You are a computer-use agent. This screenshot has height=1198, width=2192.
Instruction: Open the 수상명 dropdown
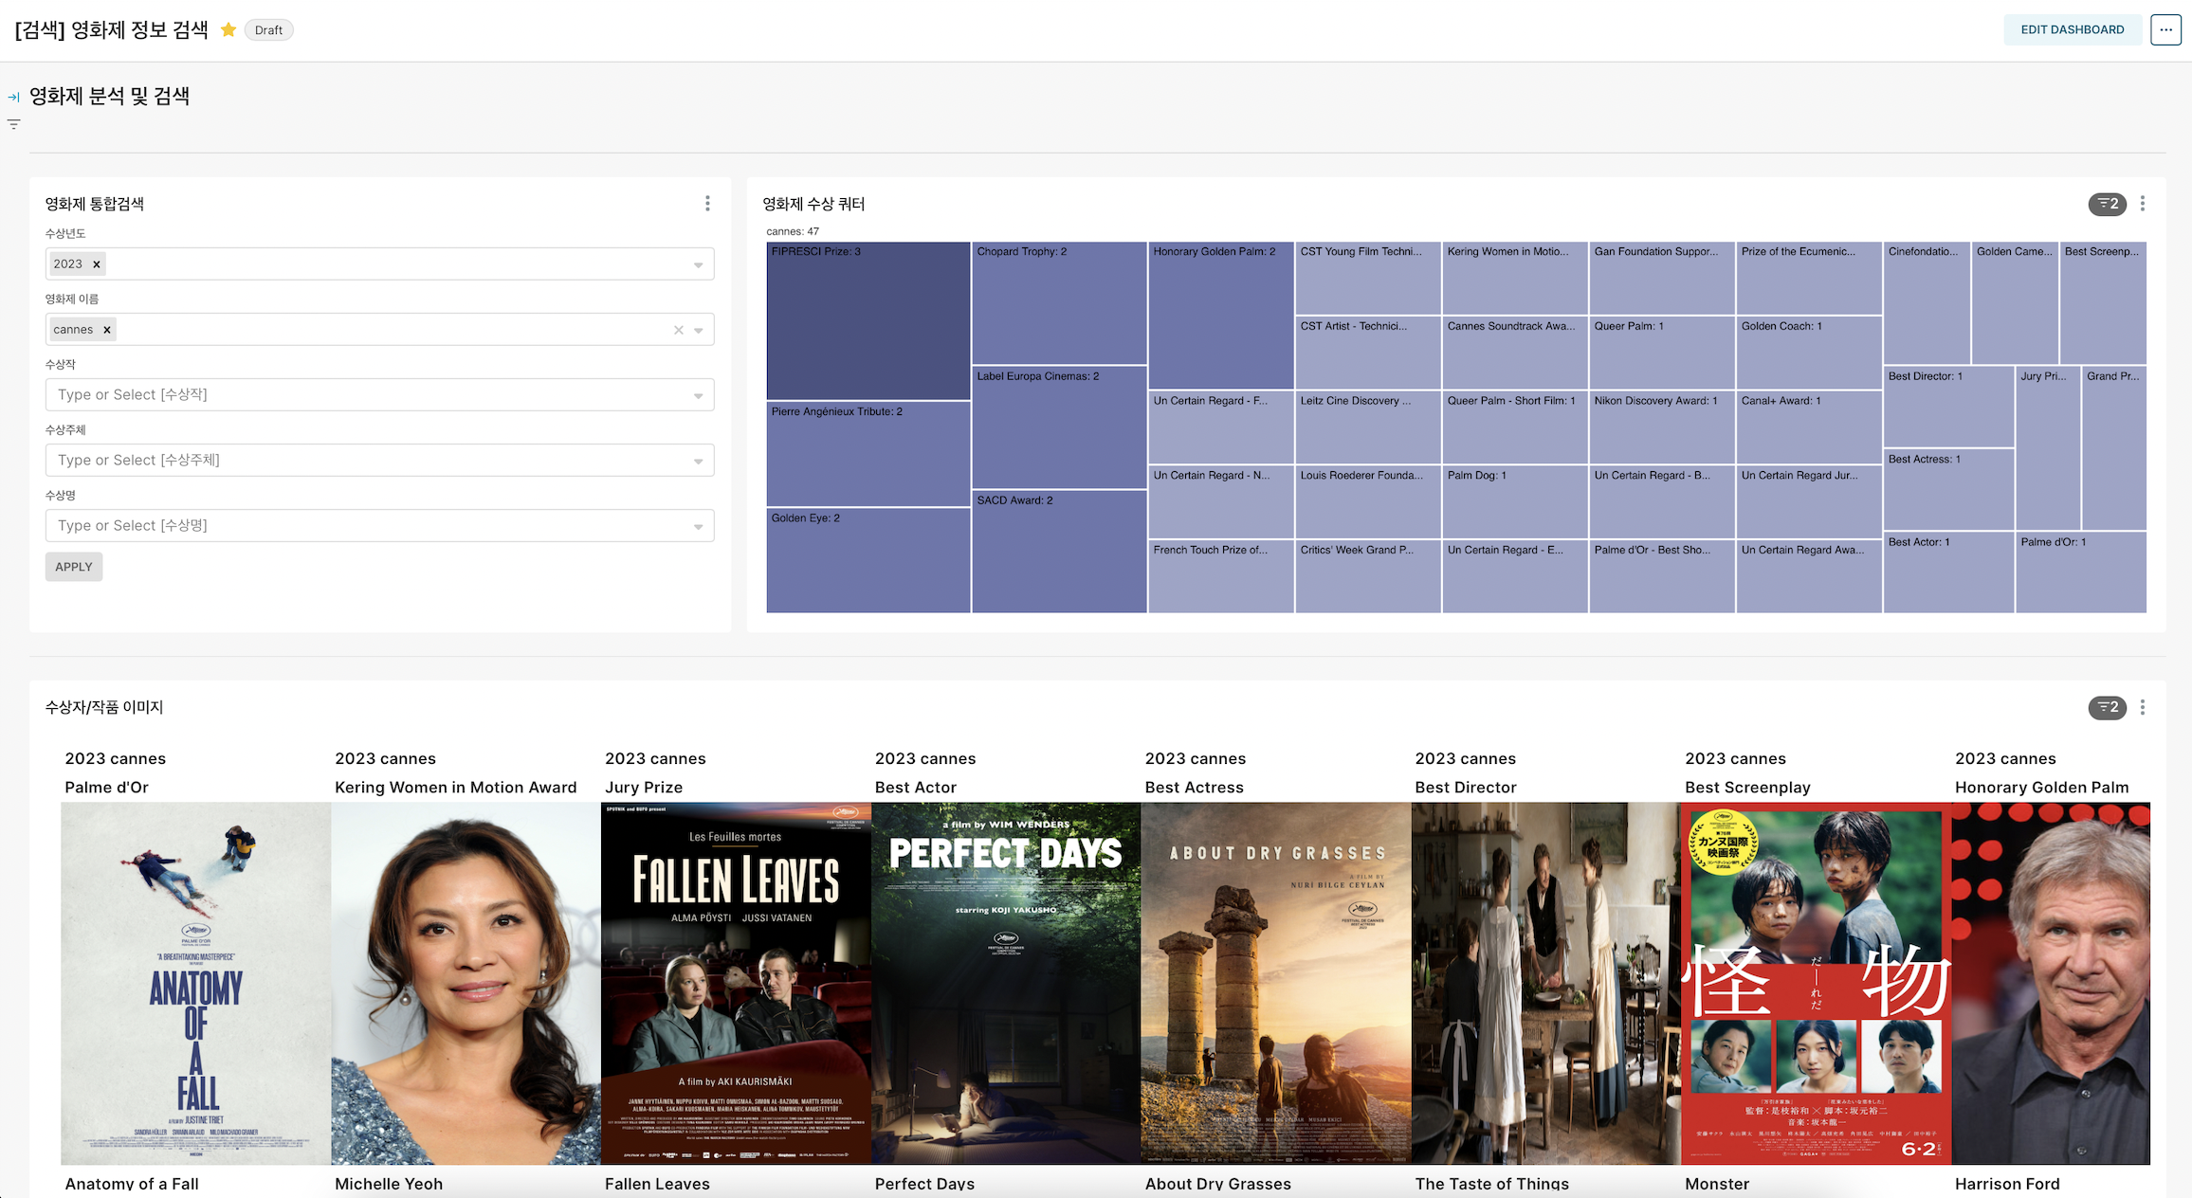click(x=380, y=525)
